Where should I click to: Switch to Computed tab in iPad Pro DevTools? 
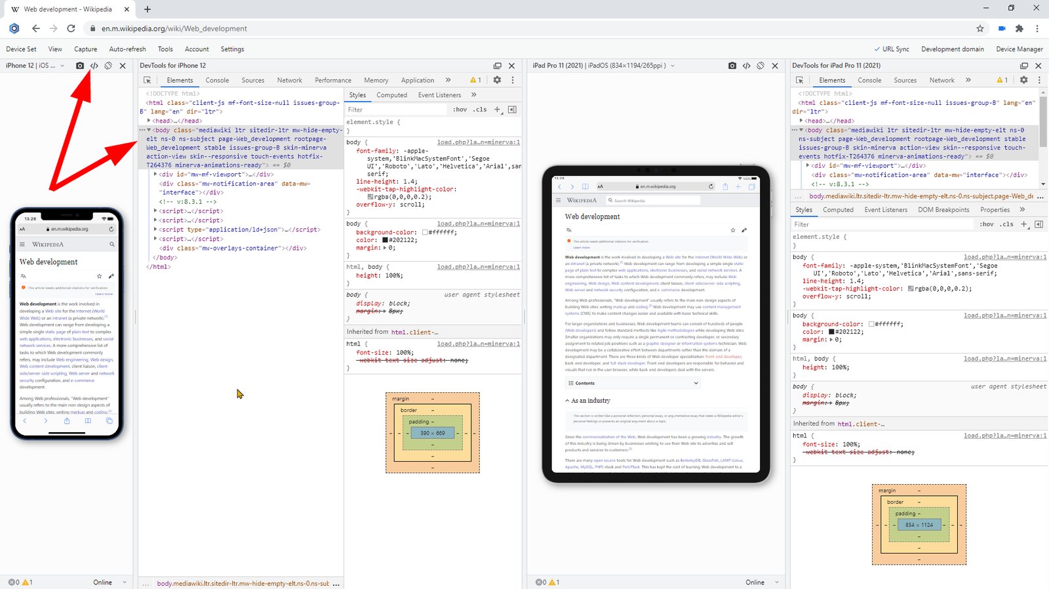[x=838, y=210]
